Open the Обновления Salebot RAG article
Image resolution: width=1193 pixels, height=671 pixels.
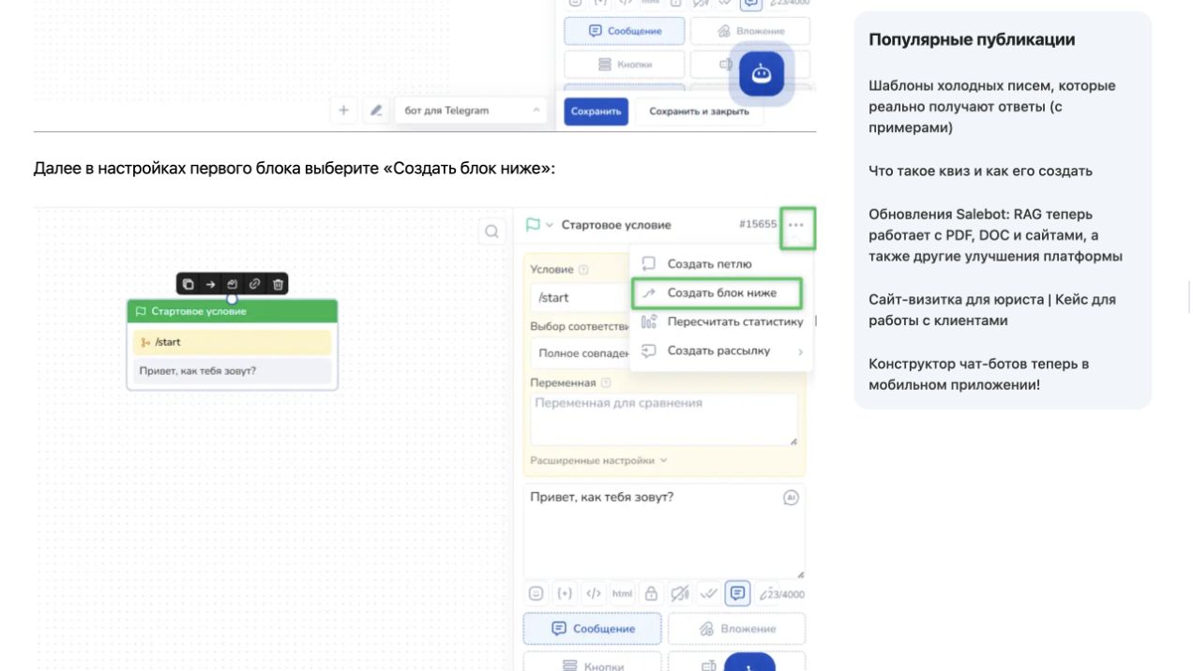point(995,235)
